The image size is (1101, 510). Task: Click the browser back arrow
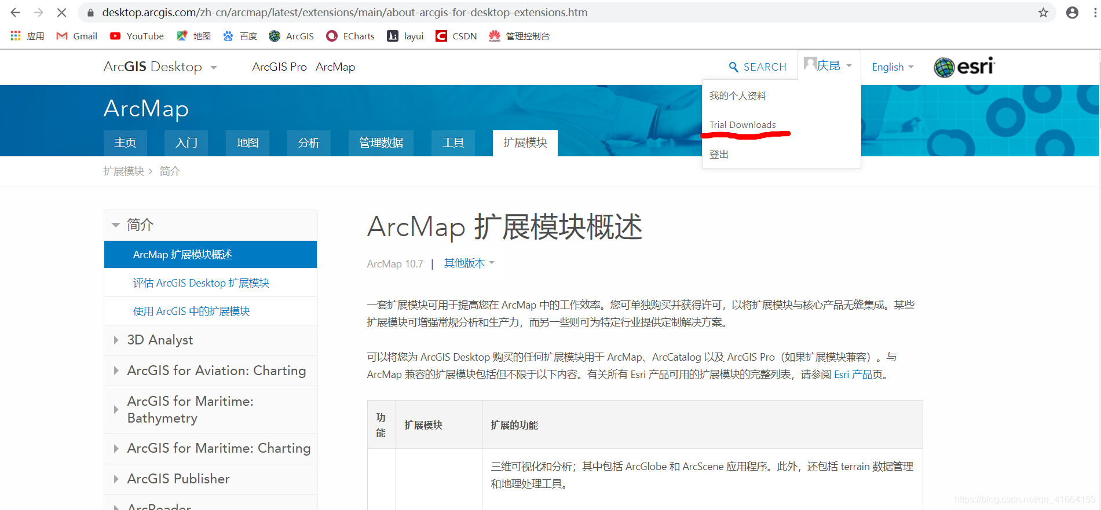pos(15,12)
